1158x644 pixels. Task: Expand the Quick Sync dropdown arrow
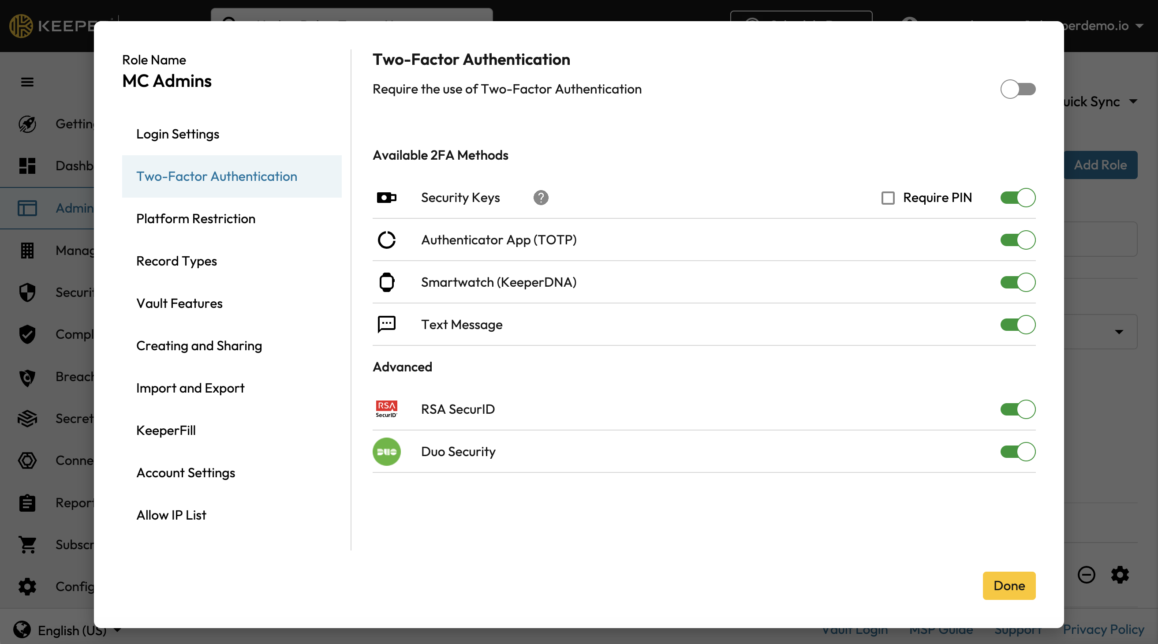[1133, 101]
